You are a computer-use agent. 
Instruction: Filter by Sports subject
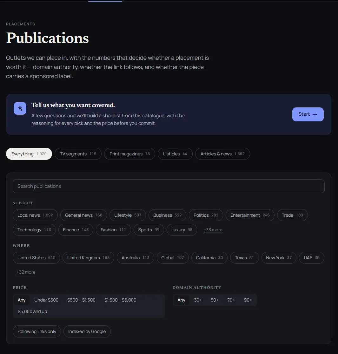pos(149,230)
